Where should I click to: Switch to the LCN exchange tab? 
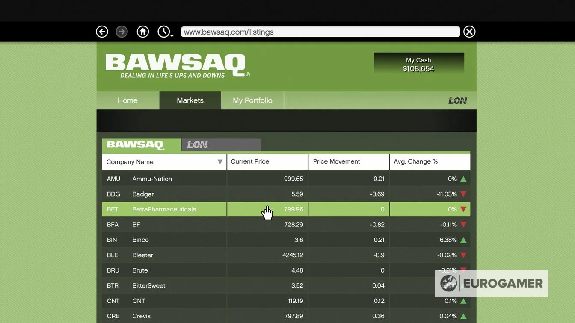pos(221,145)
